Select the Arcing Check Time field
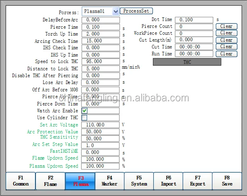Viewport: 247px width, 196px height. click(x=100, y=41)
